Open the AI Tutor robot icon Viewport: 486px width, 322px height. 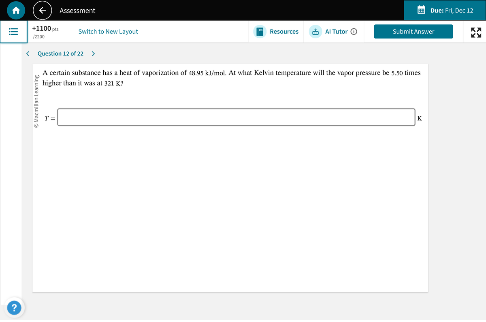click(315, 31)
